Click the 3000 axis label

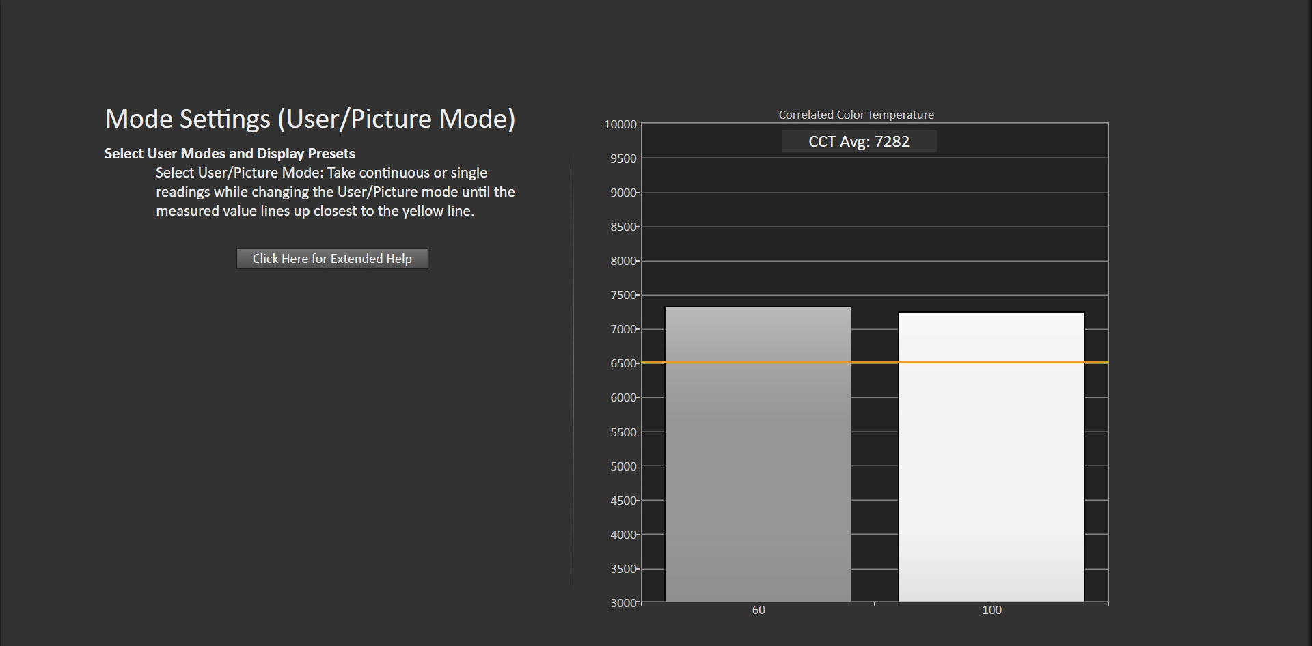point(623,603)
